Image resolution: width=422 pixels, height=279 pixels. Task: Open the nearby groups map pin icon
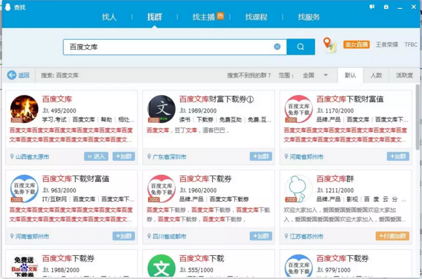329,45
